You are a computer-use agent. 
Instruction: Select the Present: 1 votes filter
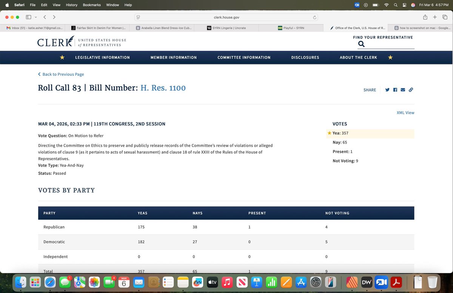click(x=342, y=152)
